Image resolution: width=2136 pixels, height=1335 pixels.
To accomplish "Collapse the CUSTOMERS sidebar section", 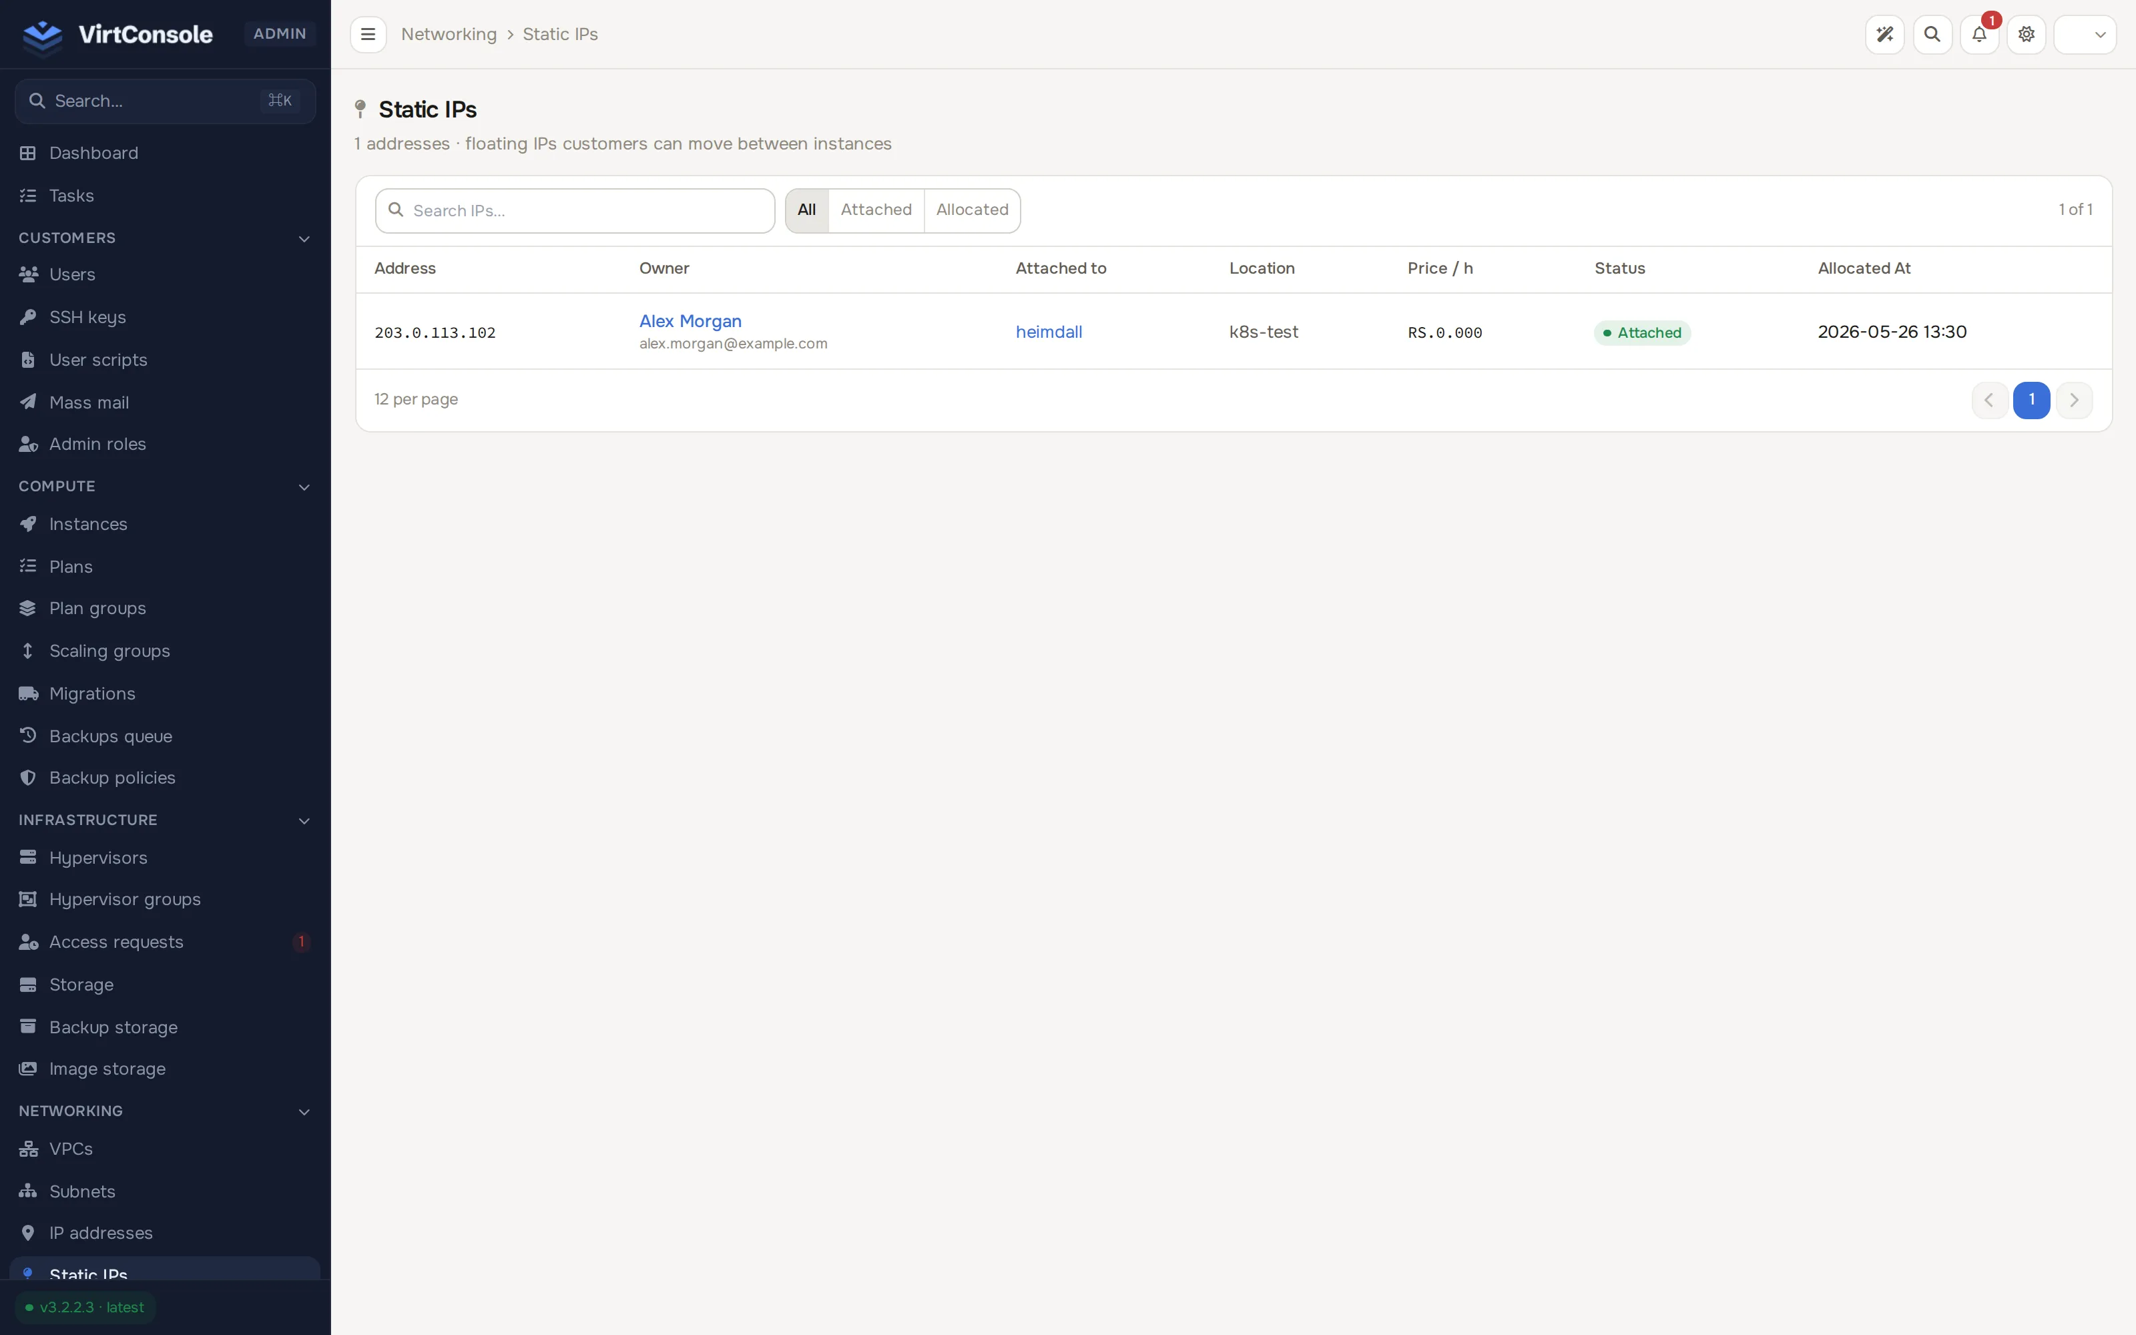I will [x=165, y=238].
